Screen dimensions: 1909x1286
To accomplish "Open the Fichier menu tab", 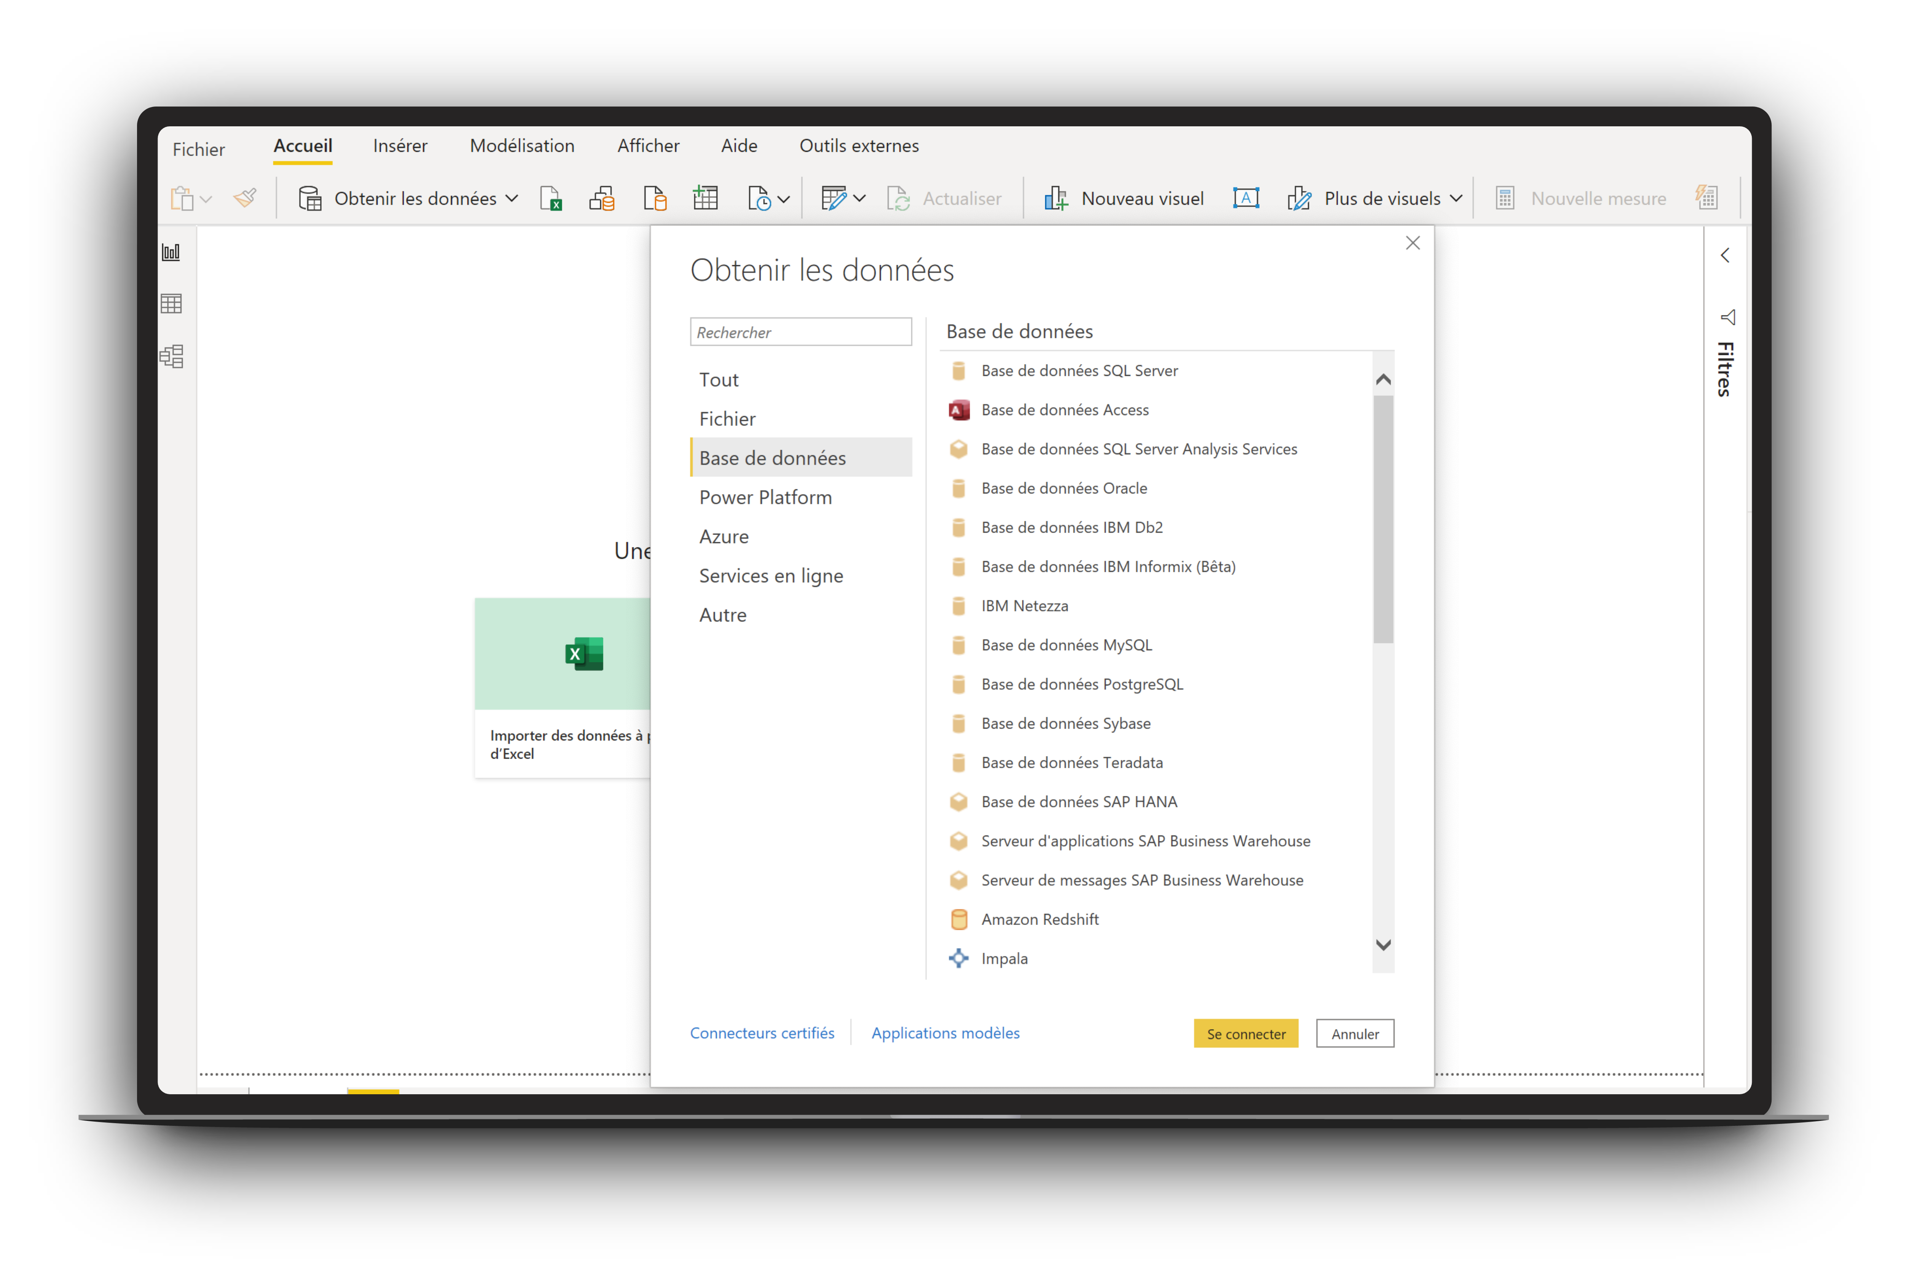I will [x=199, y=149].
